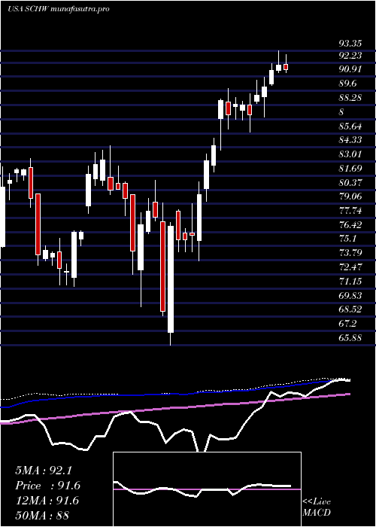The image size is (376, 527).
Task: Click the 69.83 price axis label
Action: tap(350, 295)
